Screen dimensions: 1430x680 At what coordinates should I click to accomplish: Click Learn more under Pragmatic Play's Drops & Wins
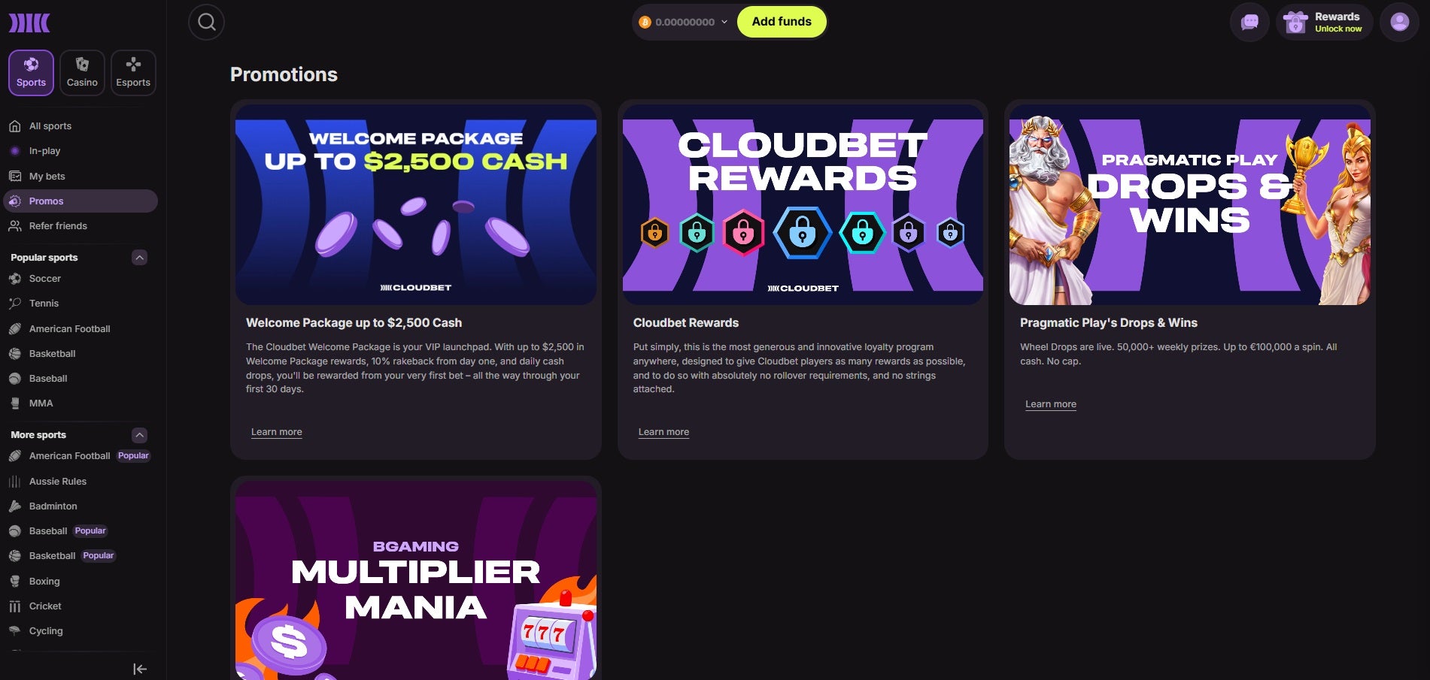1051,404
